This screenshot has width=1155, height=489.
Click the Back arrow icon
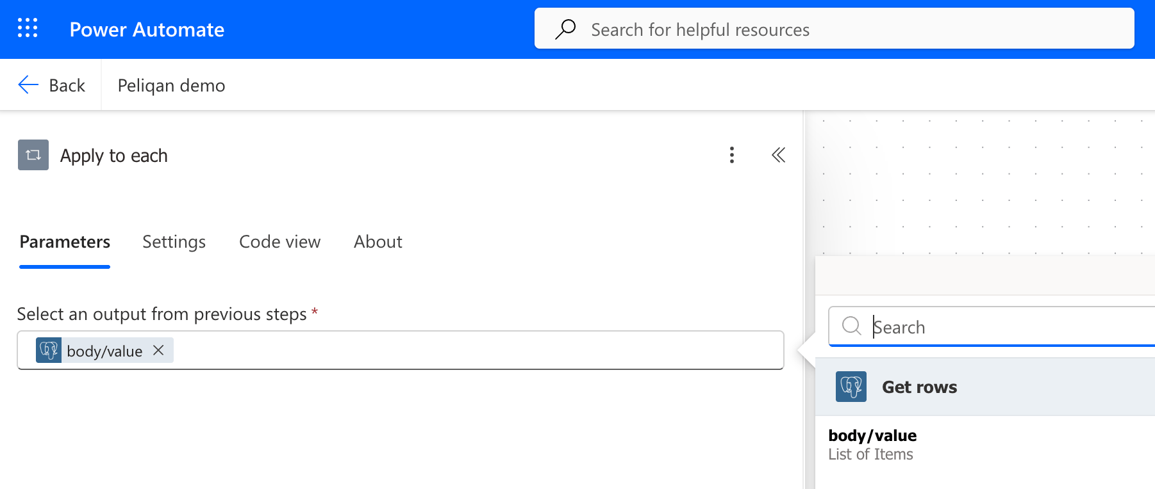click(x=28, y=84)
